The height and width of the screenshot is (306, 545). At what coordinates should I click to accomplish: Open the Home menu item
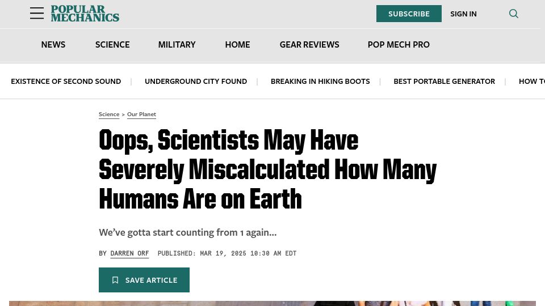coord(237,45)
